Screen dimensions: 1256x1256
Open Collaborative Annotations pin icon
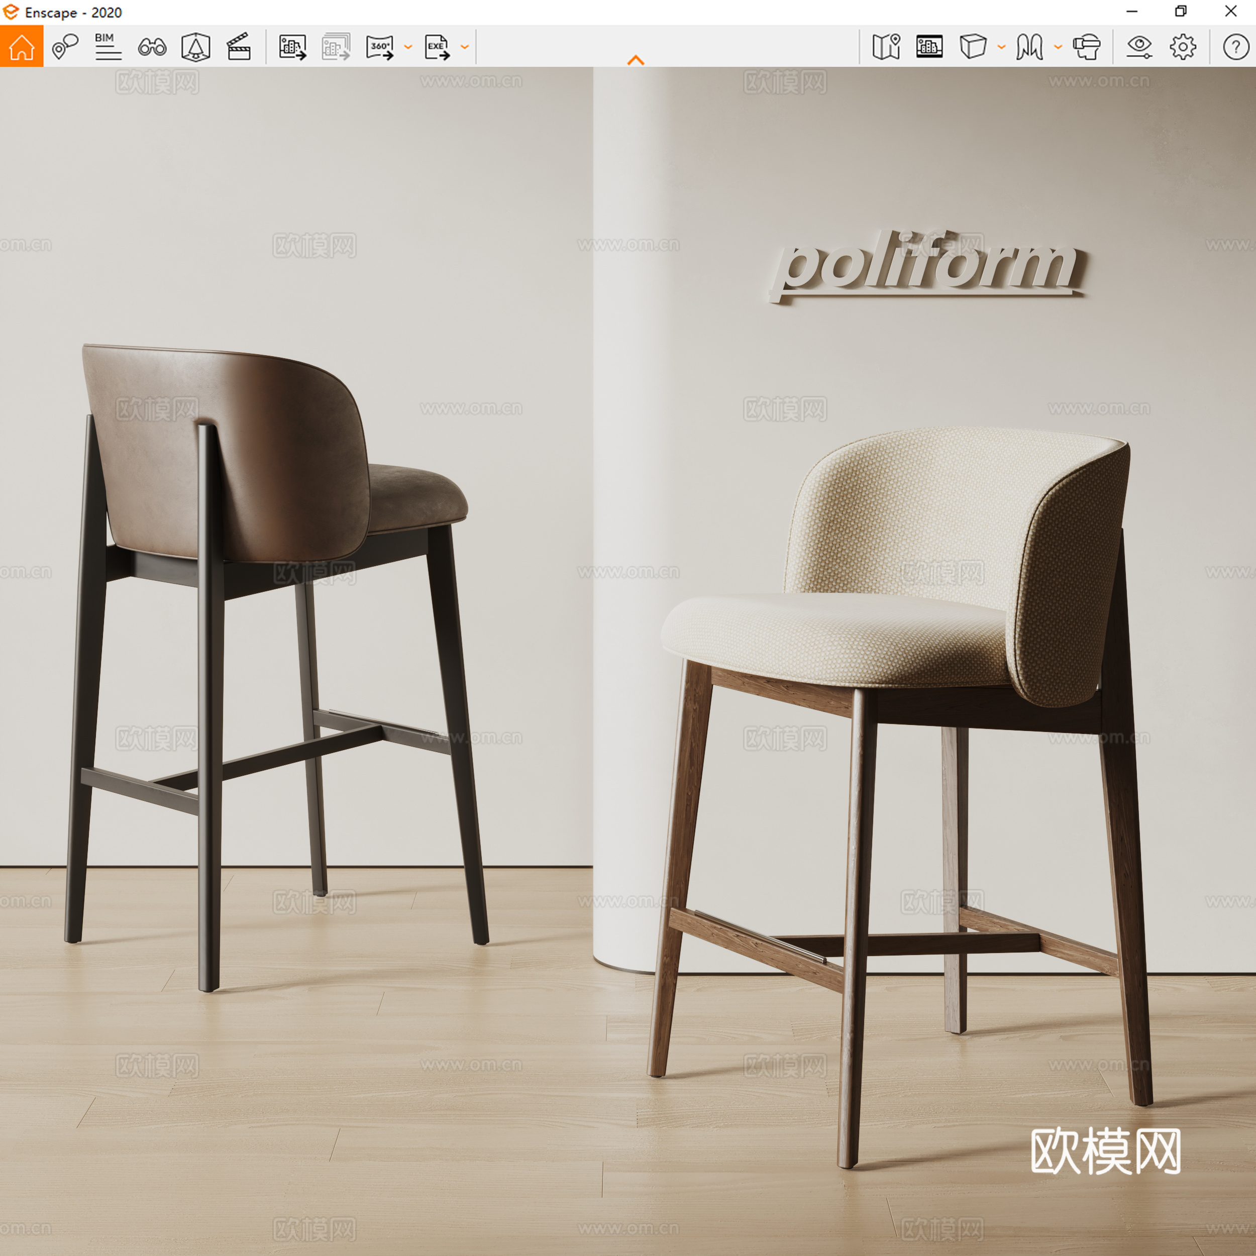click(65, 46)
